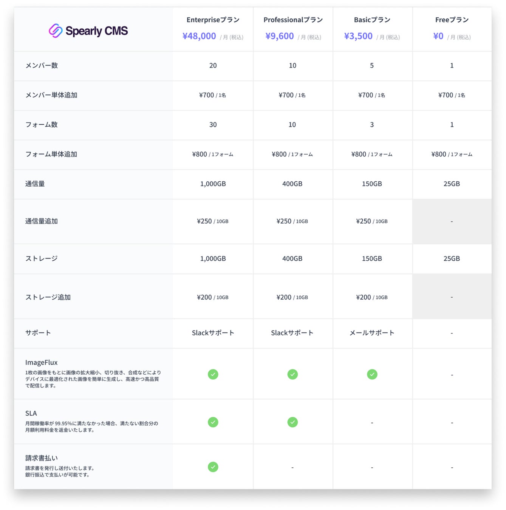Click Basic ストレージ value 150GB

(372, 258)
